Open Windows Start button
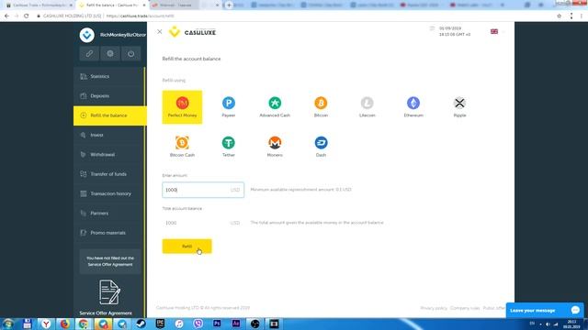The image size is (588, 330). (8, 324)
